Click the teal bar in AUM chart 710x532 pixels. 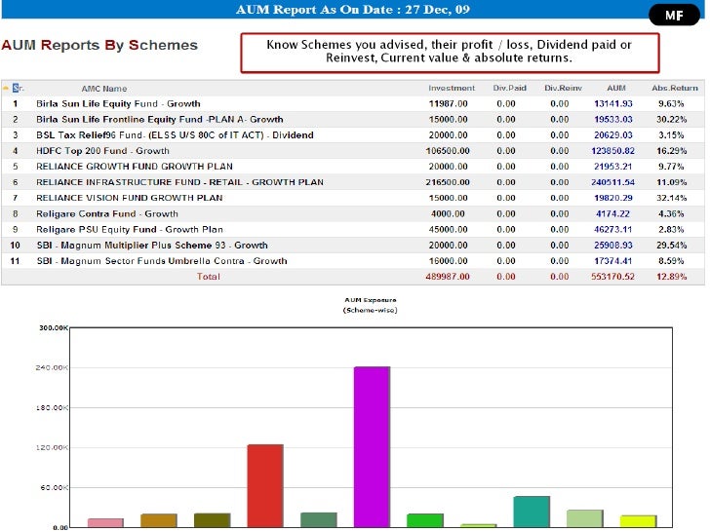coord(532,512)
